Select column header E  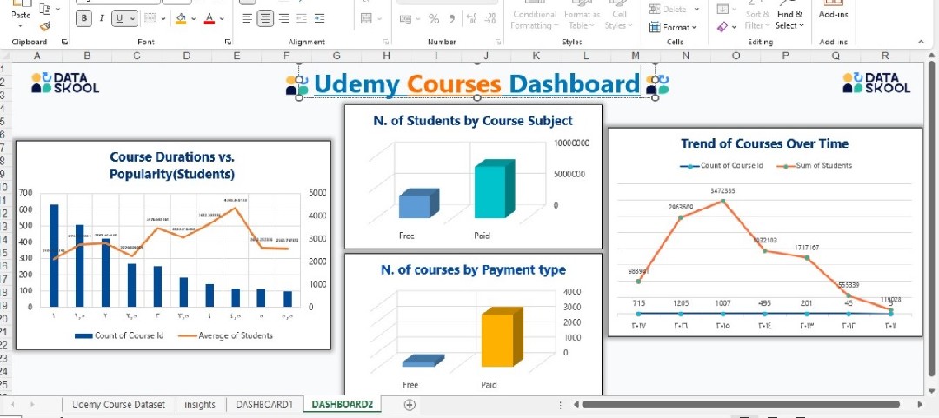236,56
